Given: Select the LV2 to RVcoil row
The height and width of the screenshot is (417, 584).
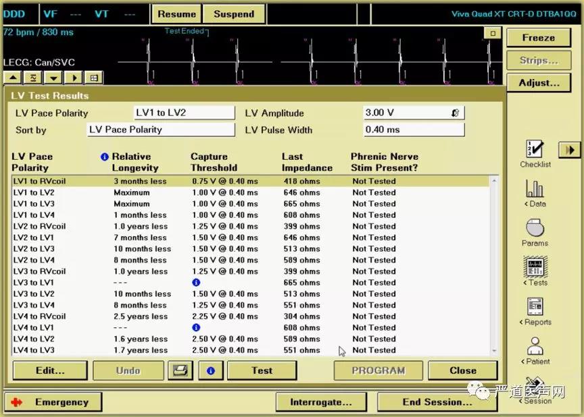Looking at the screenshot, I should 251,226.
